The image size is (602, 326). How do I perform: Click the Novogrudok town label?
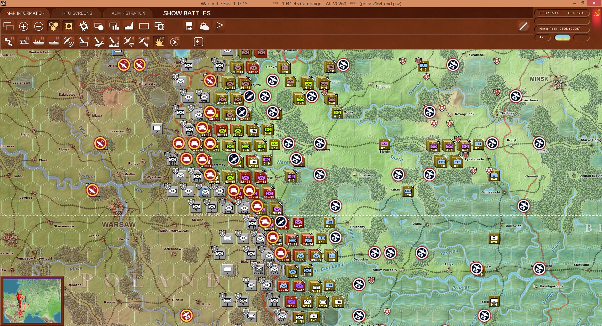click(464, 114)
